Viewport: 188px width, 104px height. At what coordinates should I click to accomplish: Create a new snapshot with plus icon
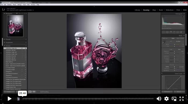[26, 42]
